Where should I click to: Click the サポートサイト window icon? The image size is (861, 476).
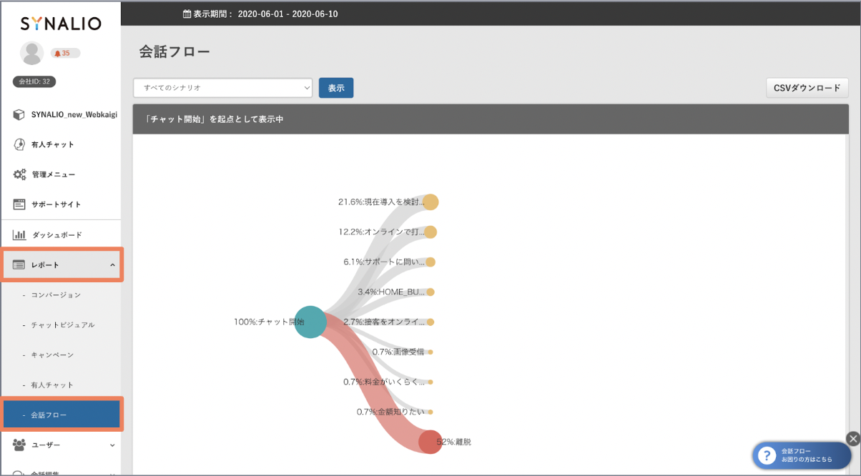(x=19, y=204)
